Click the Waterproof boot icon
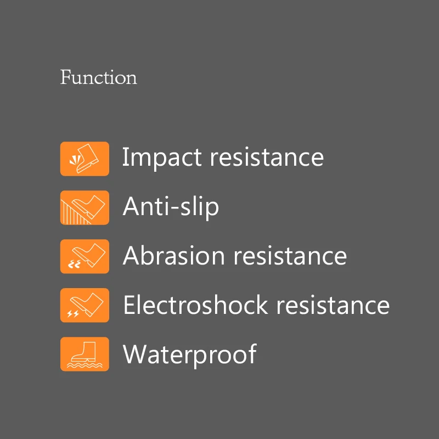 coord(85,354)
